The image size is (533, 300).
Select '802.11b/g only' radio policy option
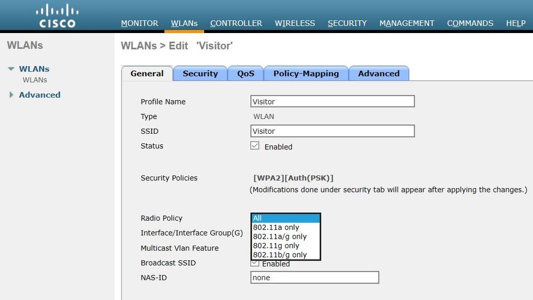(x=285, y=255)
